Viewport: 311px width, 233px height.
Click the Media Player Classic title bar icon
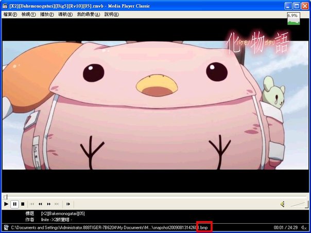pos(5,6)
